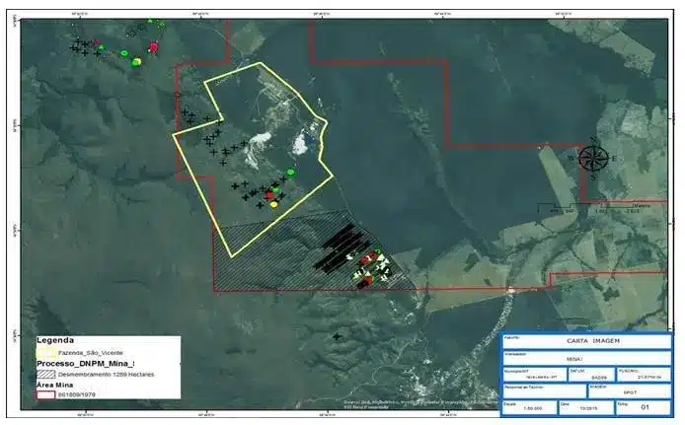The width and height of the screenshot is (685, 425).
Task: Click the Legenda heading
Action: coord(55,338)
